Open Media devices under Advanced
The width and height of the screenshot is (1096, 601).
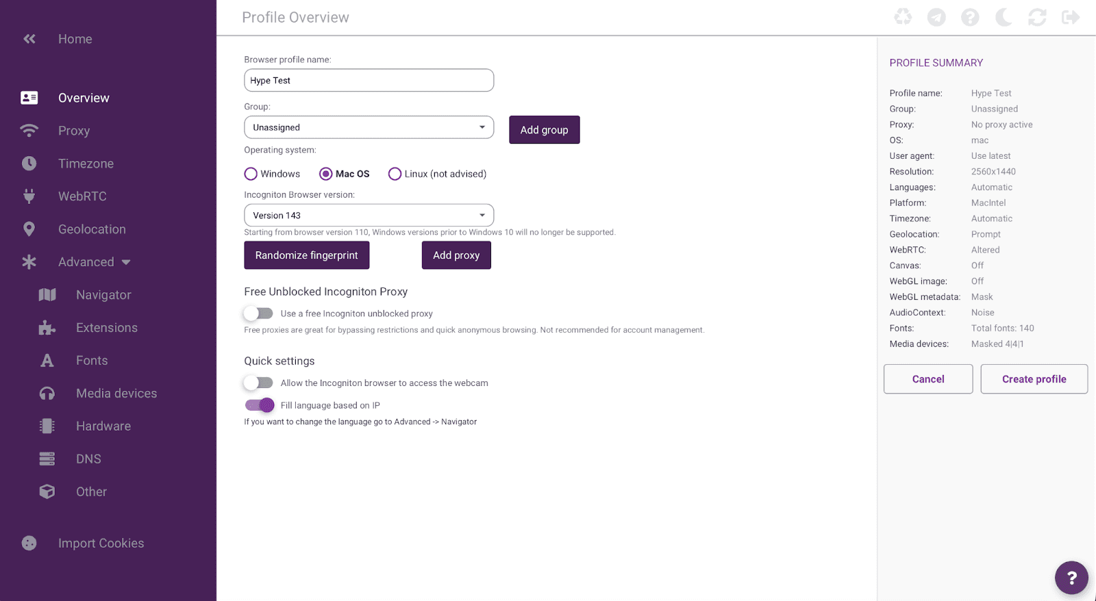pos(116,394)
